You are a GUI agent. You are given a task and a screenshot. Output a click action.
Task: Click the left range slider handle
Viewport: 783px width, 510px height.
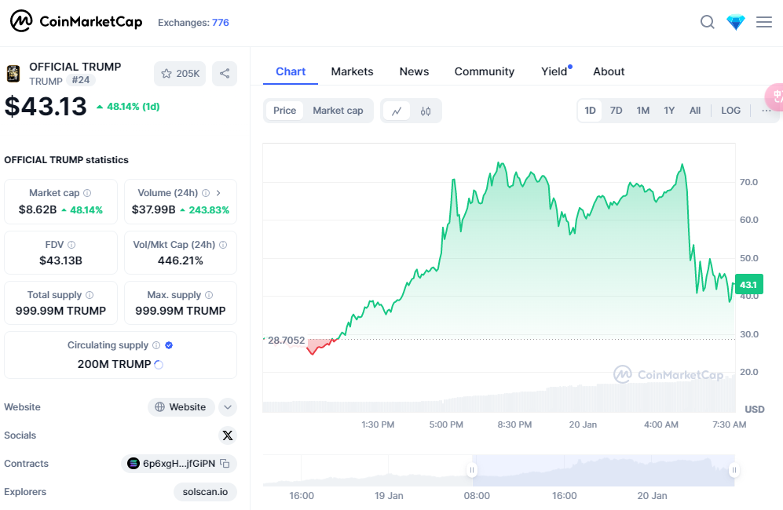pyautogui.click(x=472, y=471)
